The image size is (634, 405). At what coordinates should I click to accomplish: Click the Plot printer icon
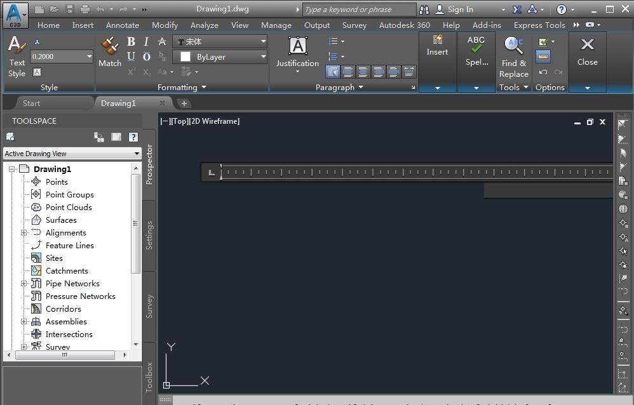click(x=85, y=10)
